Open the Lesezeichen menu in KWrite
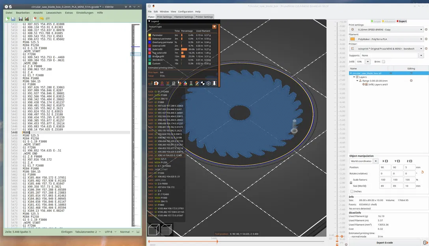 pyautogui.click(x=53, y=13)
